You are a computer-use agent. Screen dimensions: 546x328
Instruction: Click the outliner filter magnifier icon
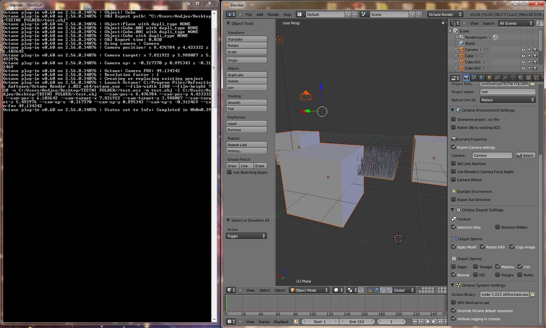(539, 24)
